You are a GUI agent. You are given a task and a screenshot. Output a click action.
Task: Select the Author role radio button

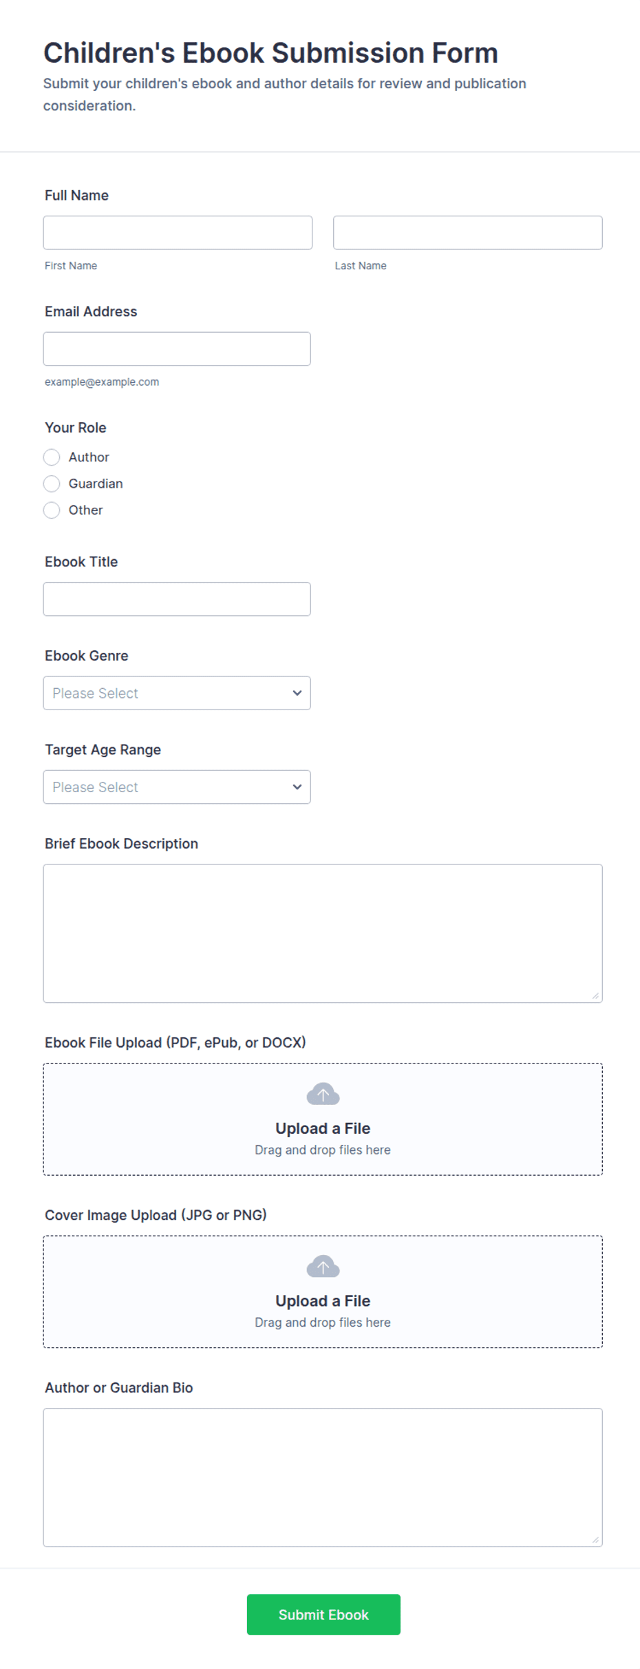pyautogui.click(x=52, y=457)
